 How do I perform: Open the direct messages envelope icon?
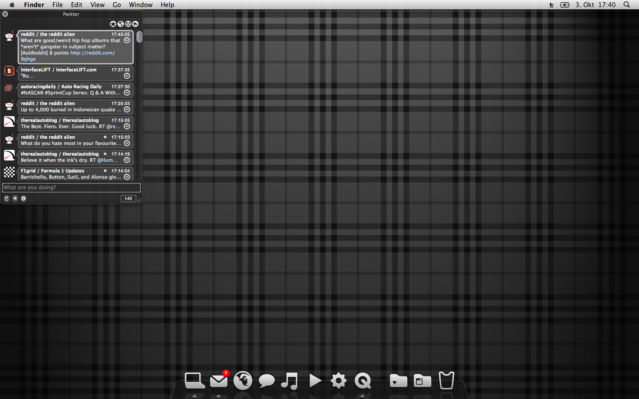128,24
